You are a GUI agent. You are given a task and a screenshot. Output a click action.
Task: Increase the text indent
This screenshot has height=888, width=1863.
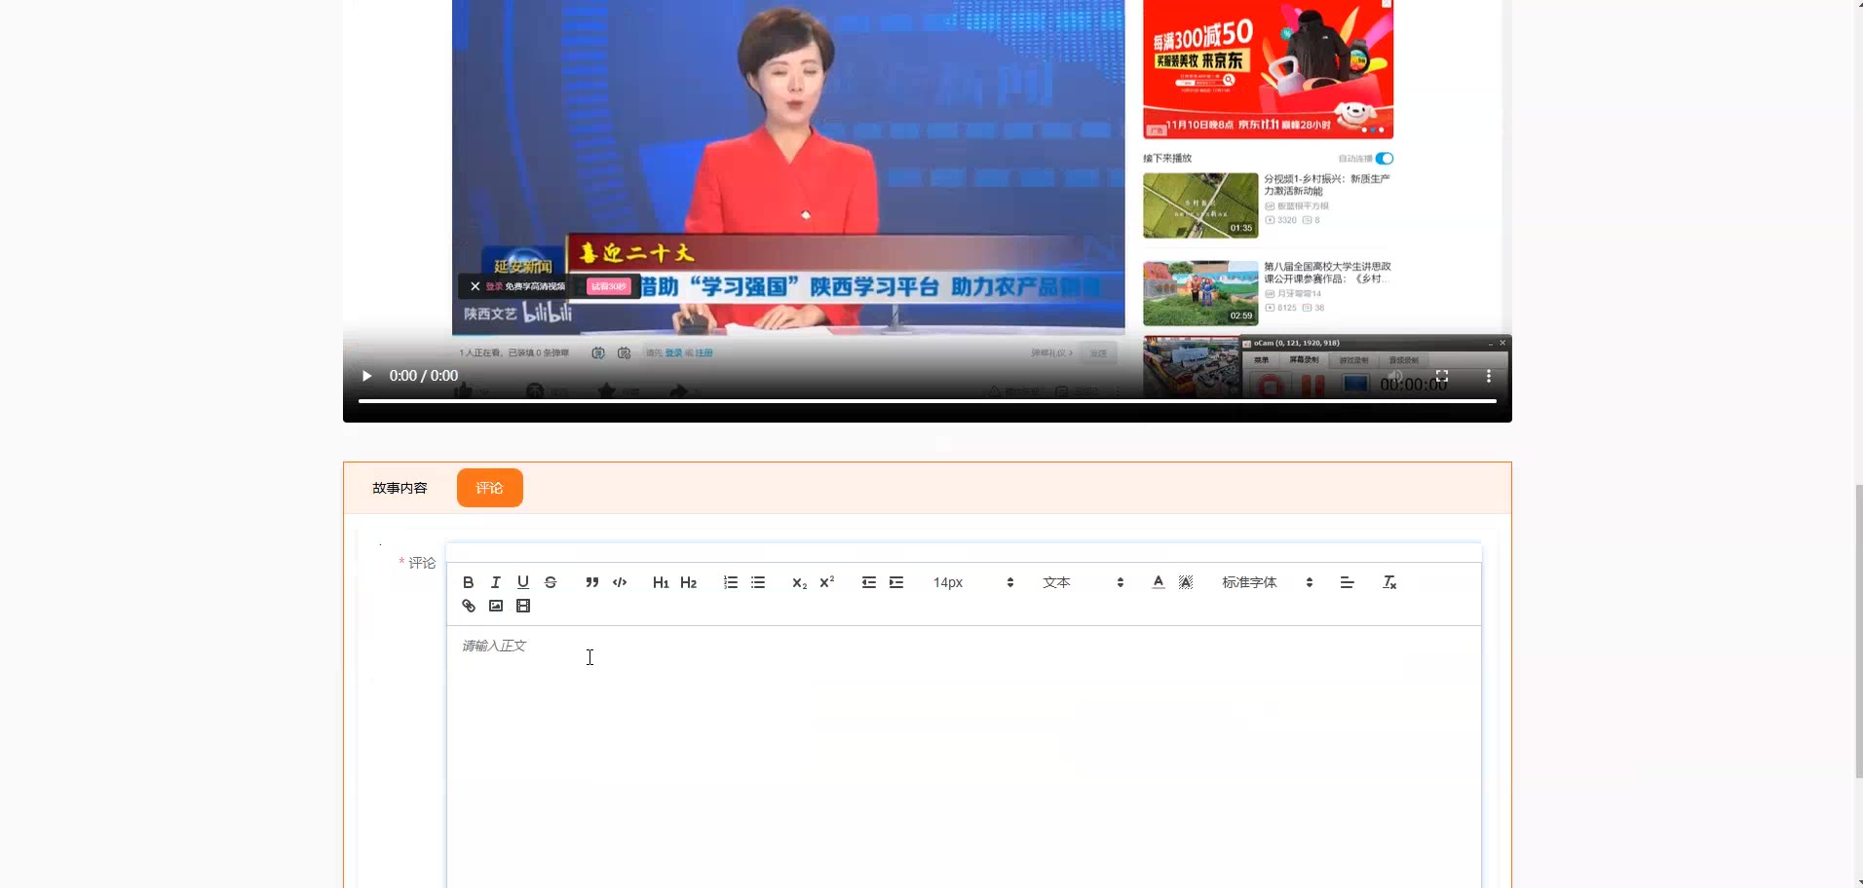pyautogui.click(x=896, y=582)
